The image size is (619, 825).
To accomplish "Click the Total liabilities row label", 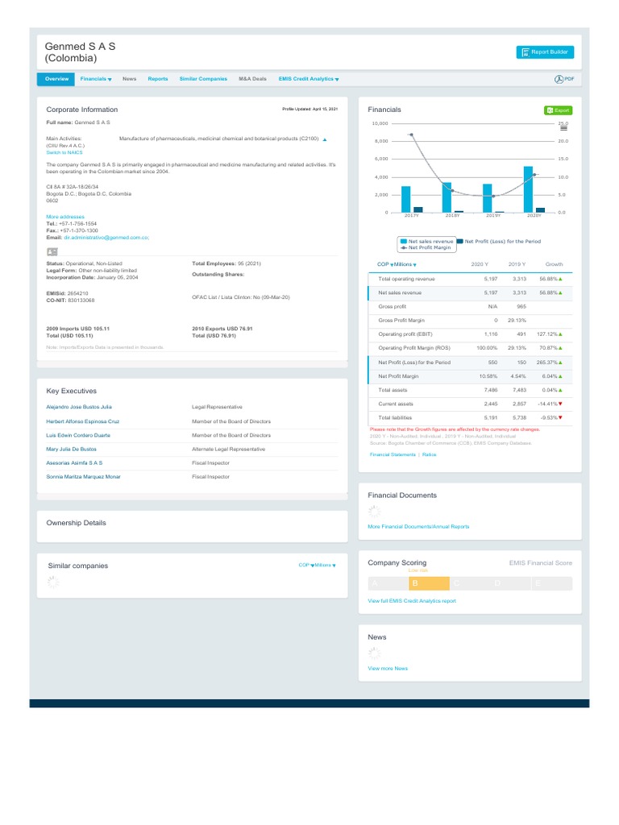I will coord(395,418).
